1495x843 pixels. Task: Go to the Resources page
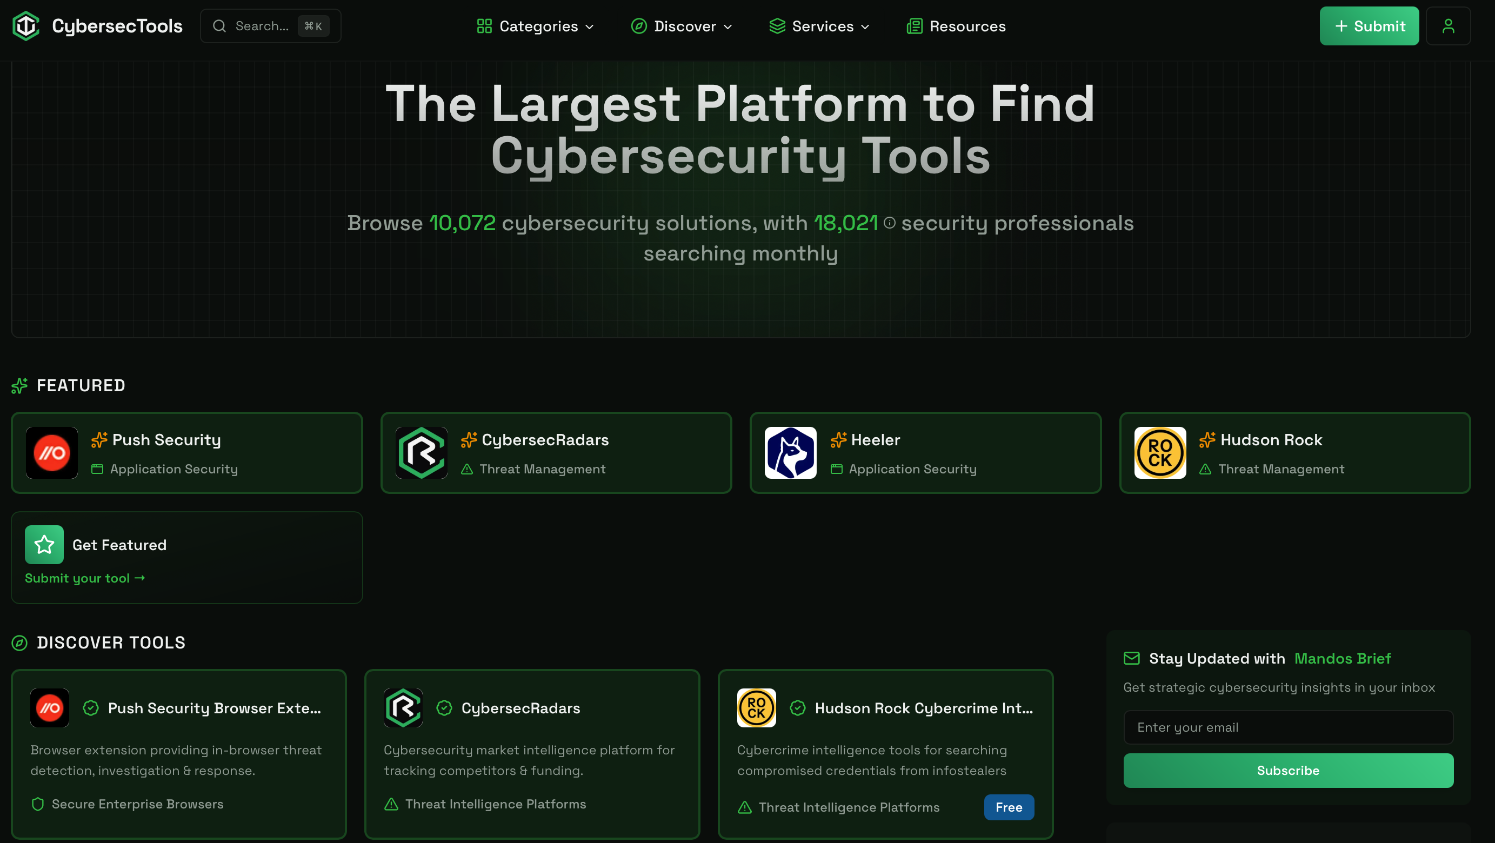(956, 26)
